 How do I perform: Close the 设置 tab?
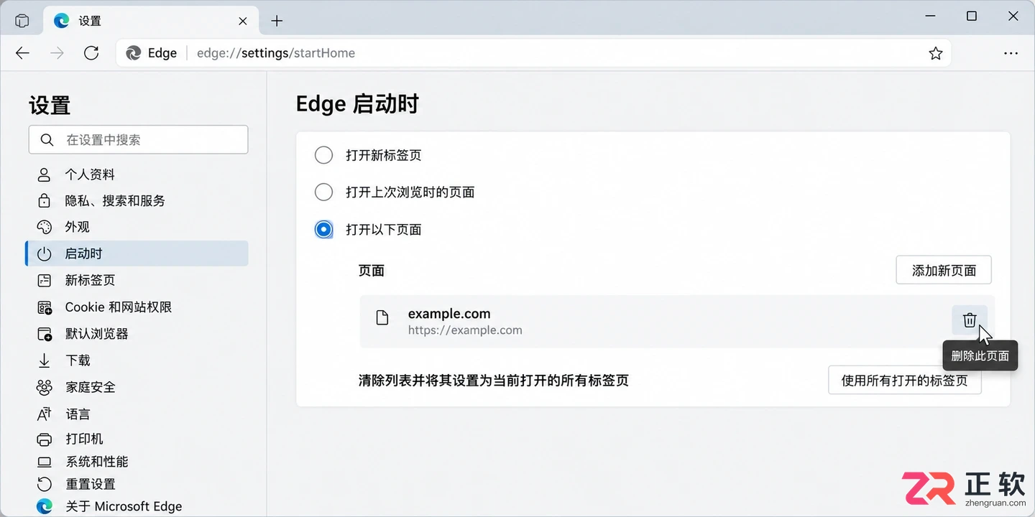pyautogui.click(x=243, y=21)
